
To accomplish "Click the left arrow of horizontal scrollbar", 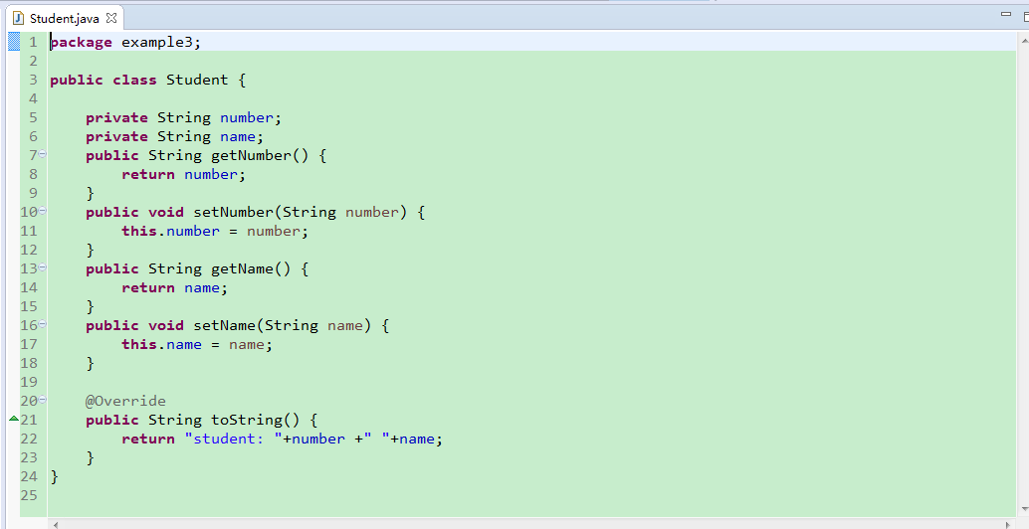I will click(56, 524).
